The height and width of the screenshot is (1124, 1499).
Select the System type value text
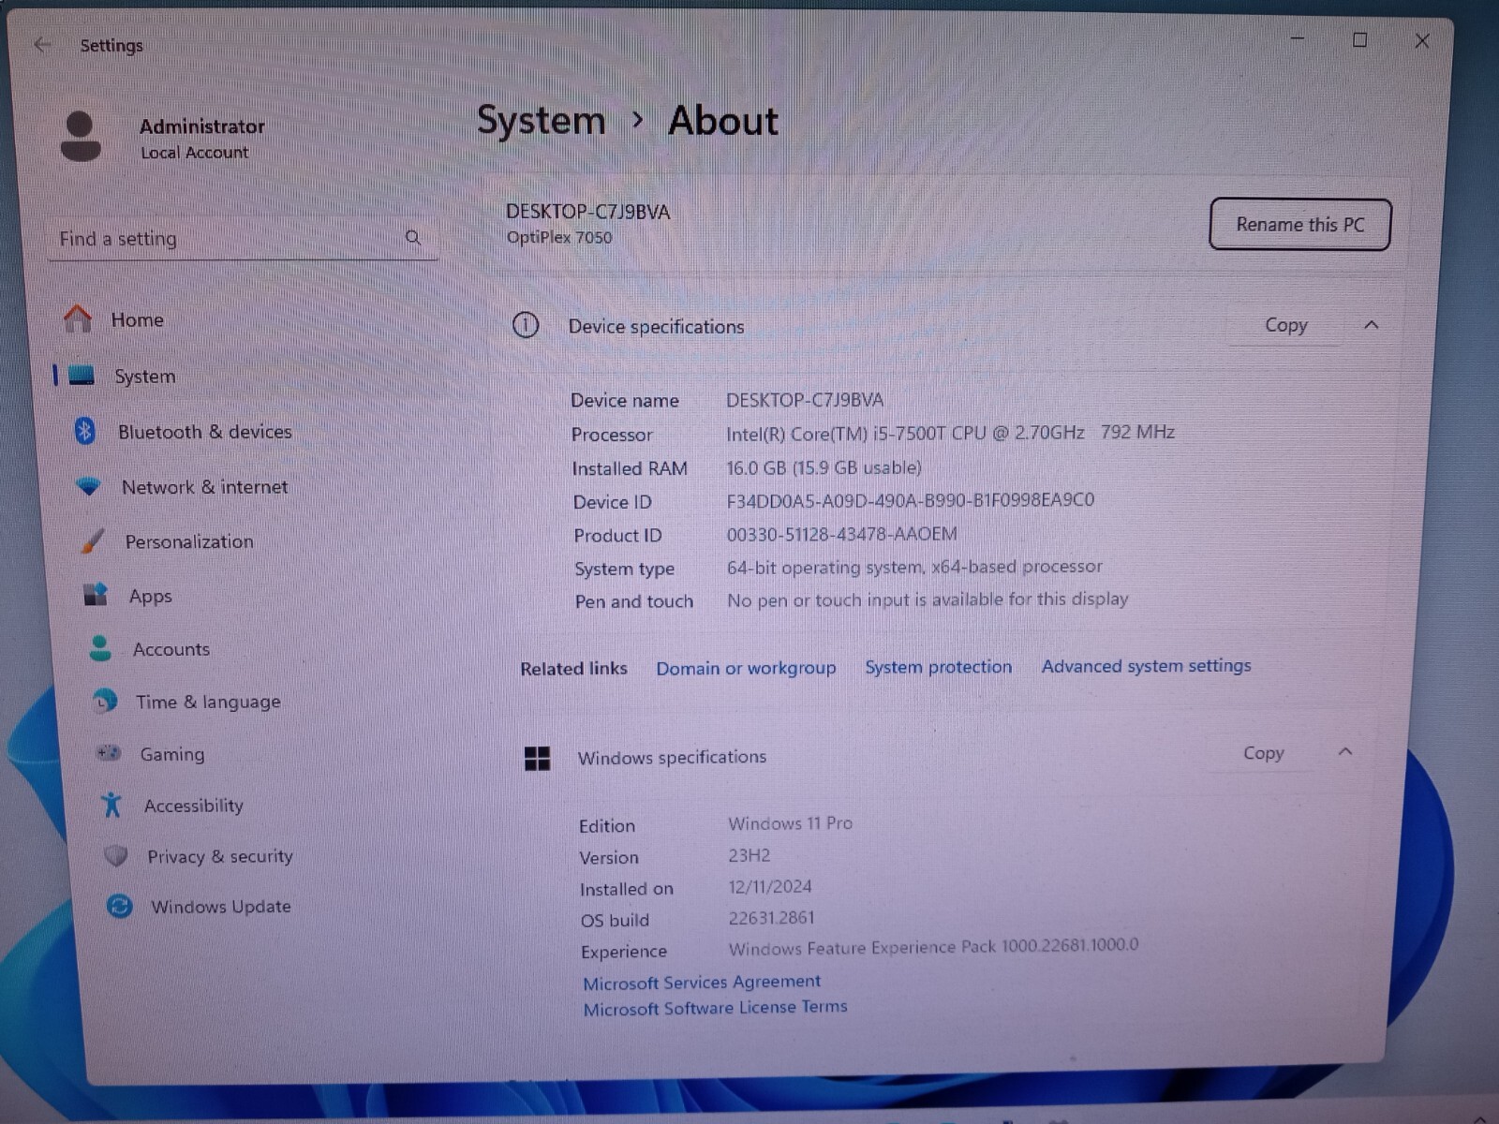pyautogui.click(x=914, y=567)
